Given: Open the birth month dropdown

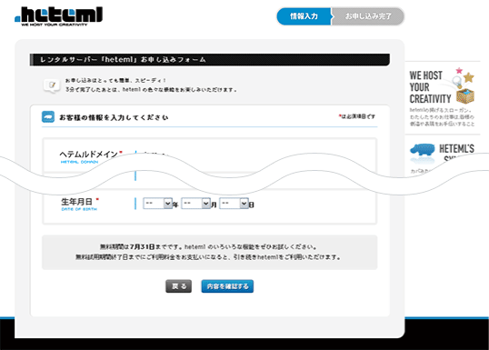Looking at the screenshot, I should point(195,204).
